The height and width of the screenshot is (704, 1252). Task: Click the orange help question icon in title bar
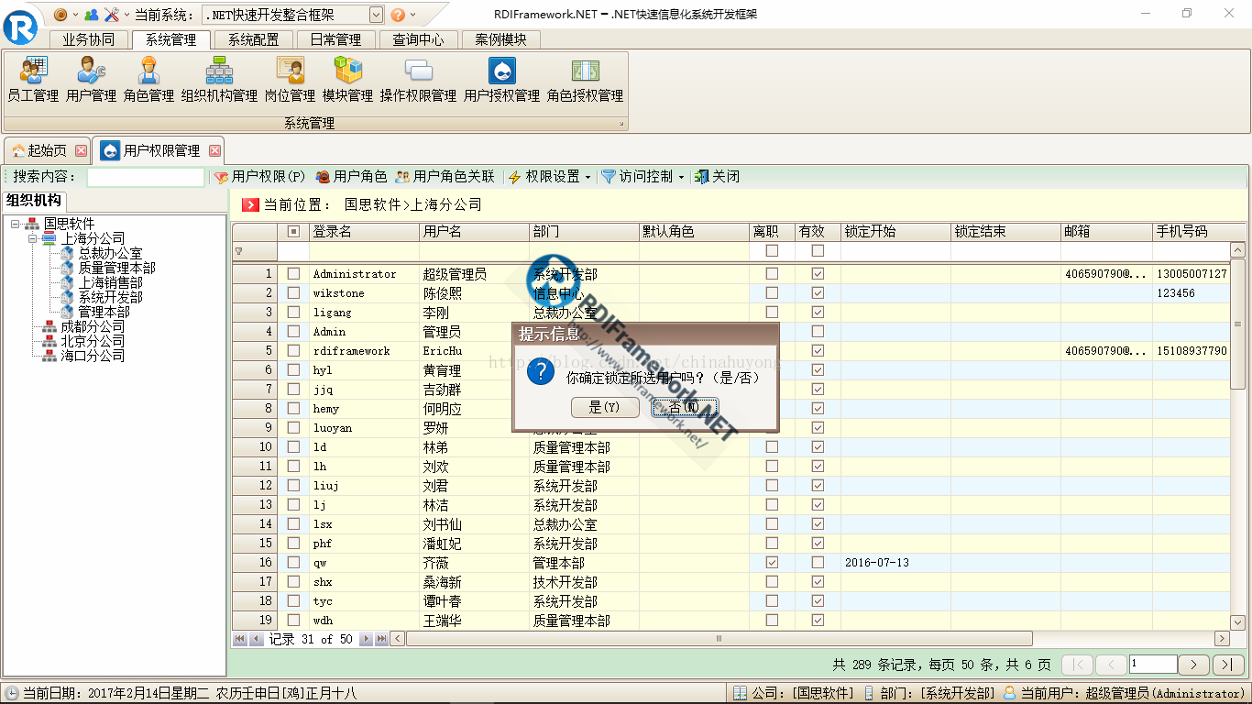click(x=398, y=15)
